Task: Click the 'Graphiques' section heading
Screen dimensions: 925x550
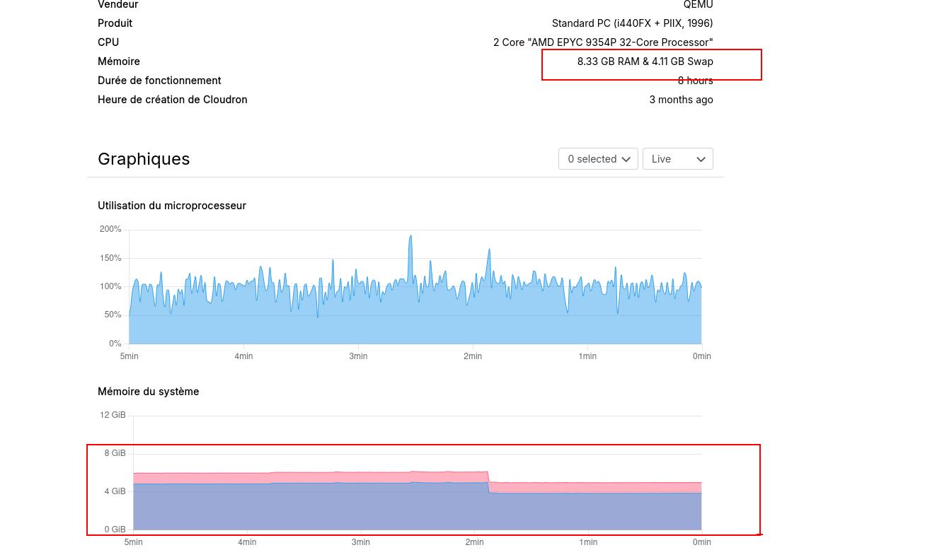Action: (144, 158)
